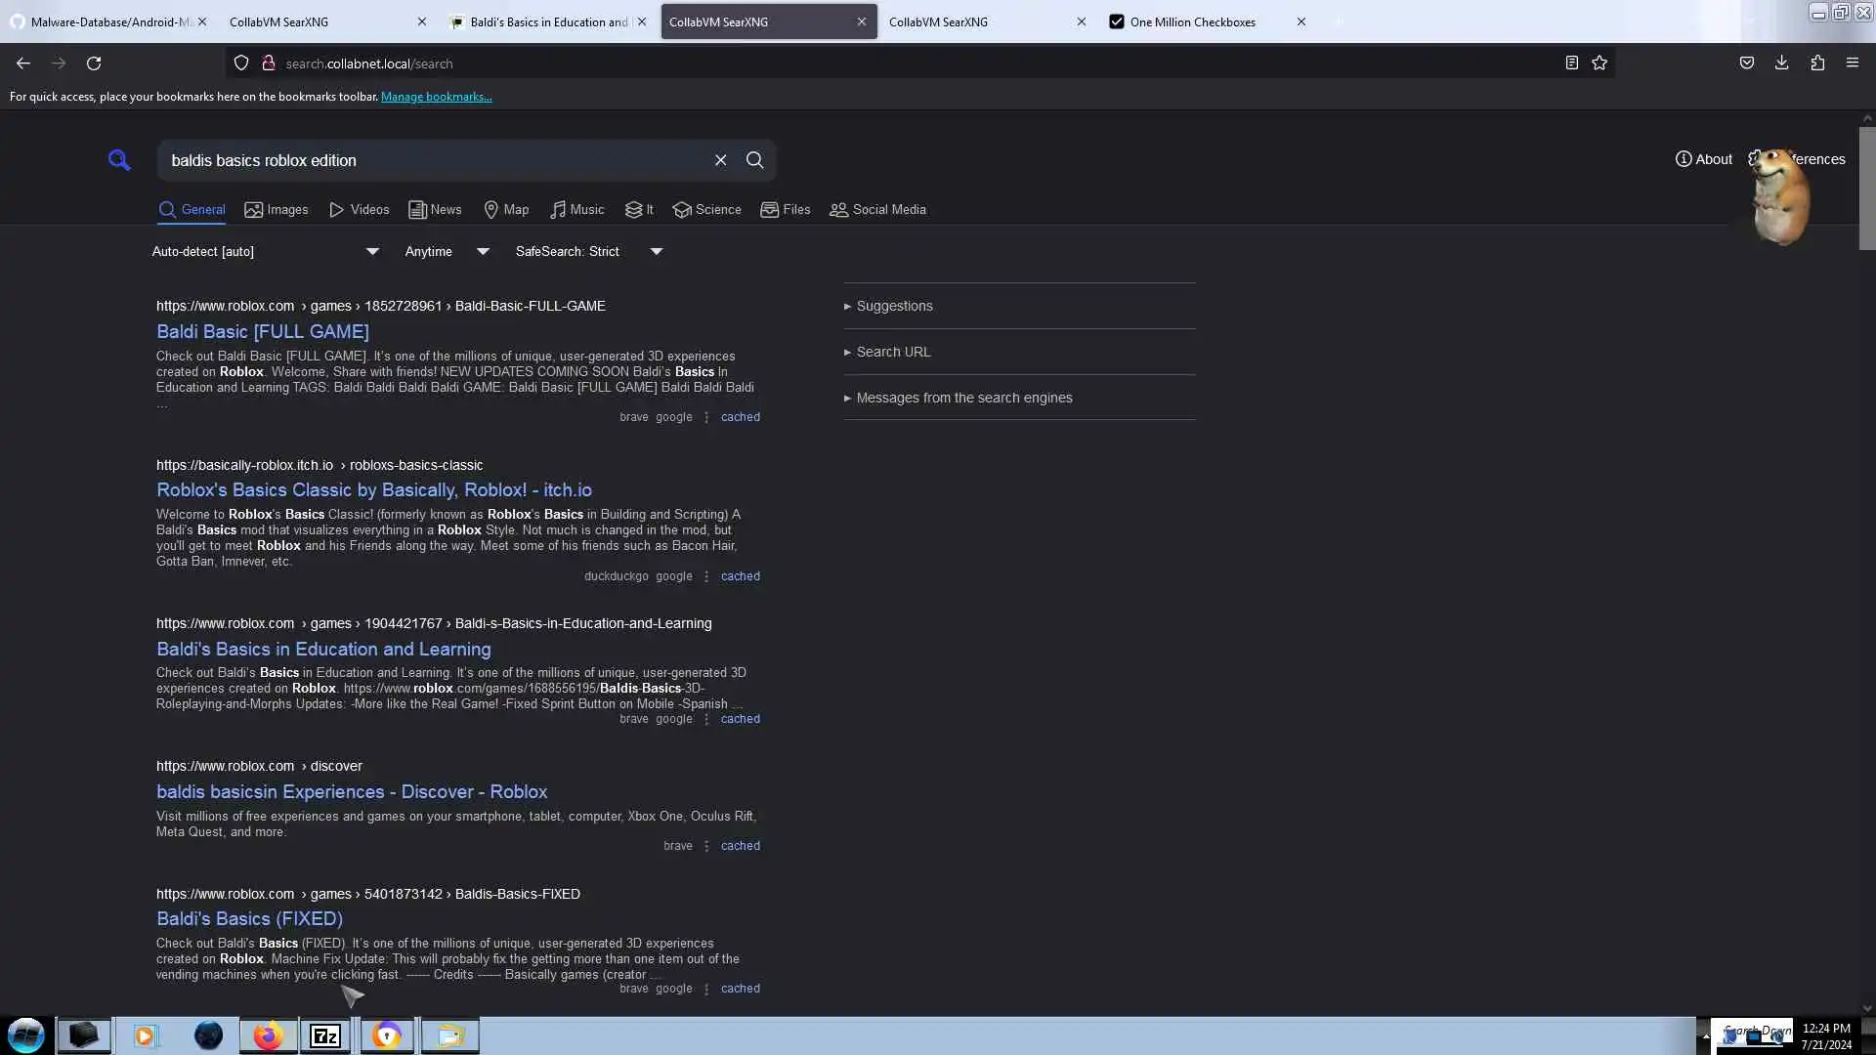This screenshot has height=1055, width=1876.
Task: Open the language Auto-detect dropdown
Action: [x=265, y=252]
